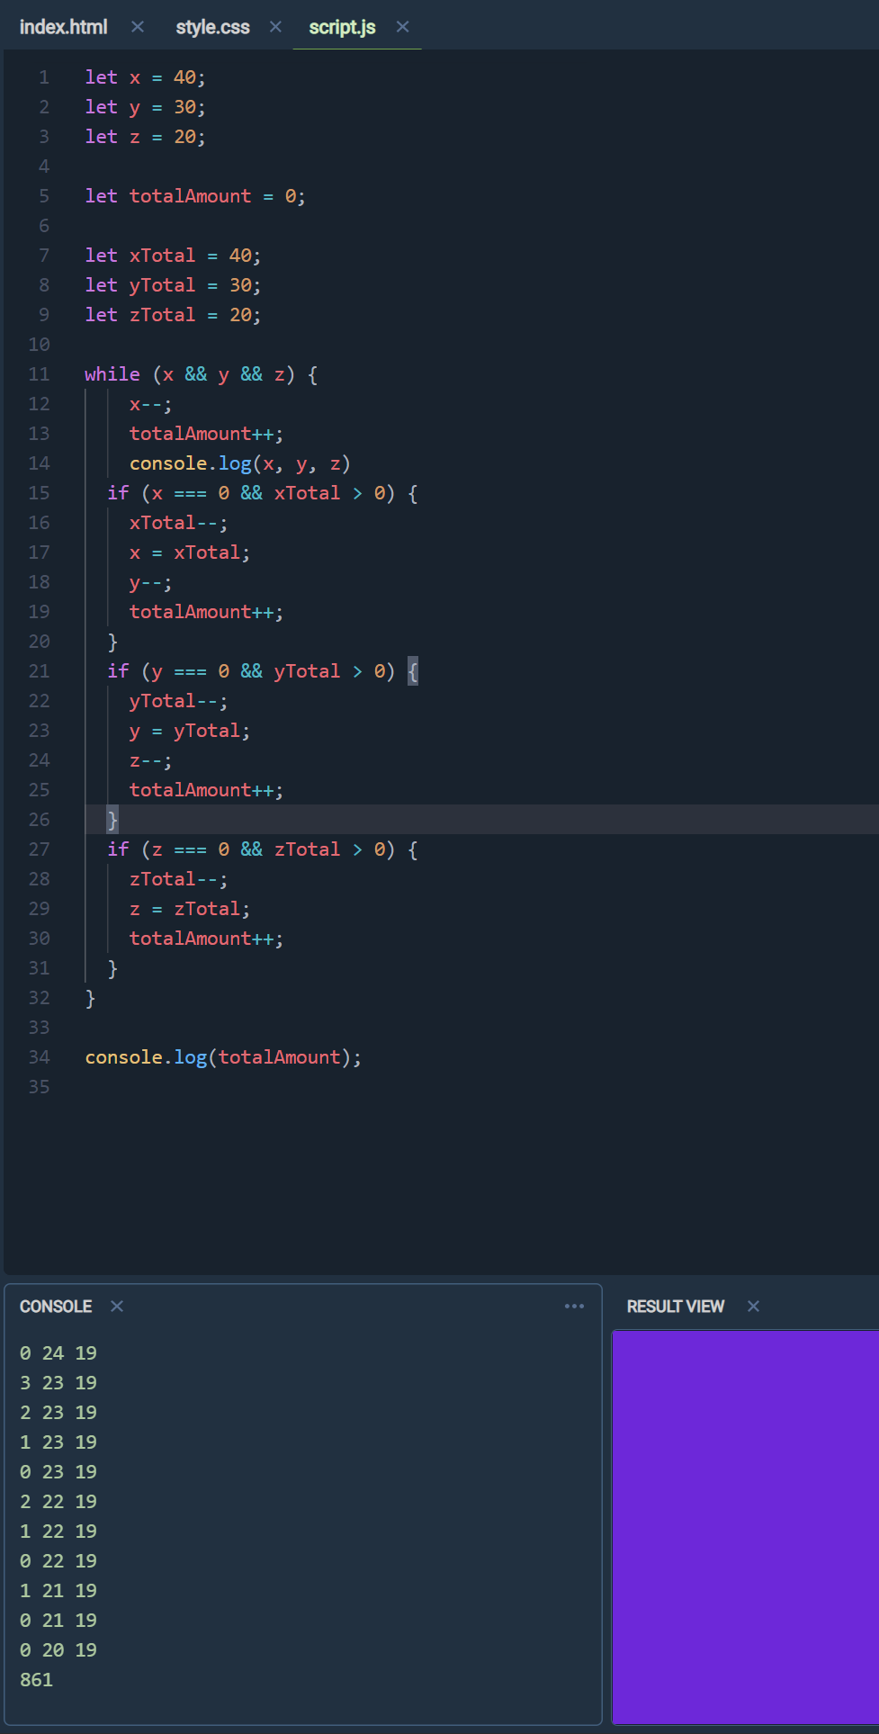This screenshot has width=879, height=1734.
Task: Click the 'let xTotal = 40;' line
Action: pos(173,256)
